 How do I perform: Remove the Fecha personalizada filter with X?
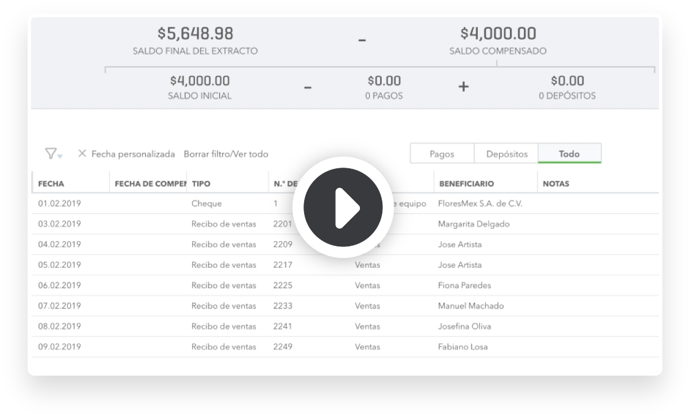click(x=82, y=153)
